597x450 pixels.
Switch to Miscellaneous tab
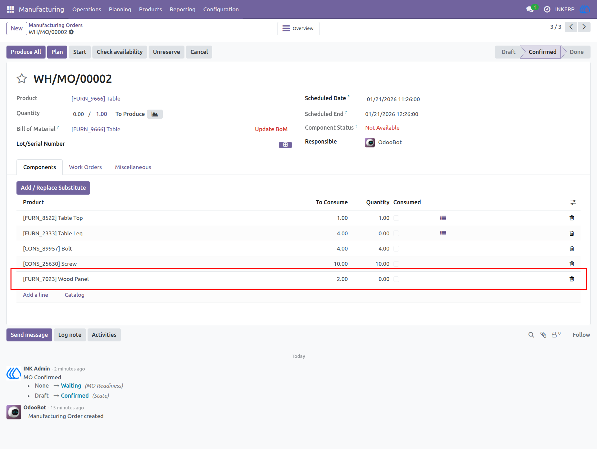[x=133, y=167]
